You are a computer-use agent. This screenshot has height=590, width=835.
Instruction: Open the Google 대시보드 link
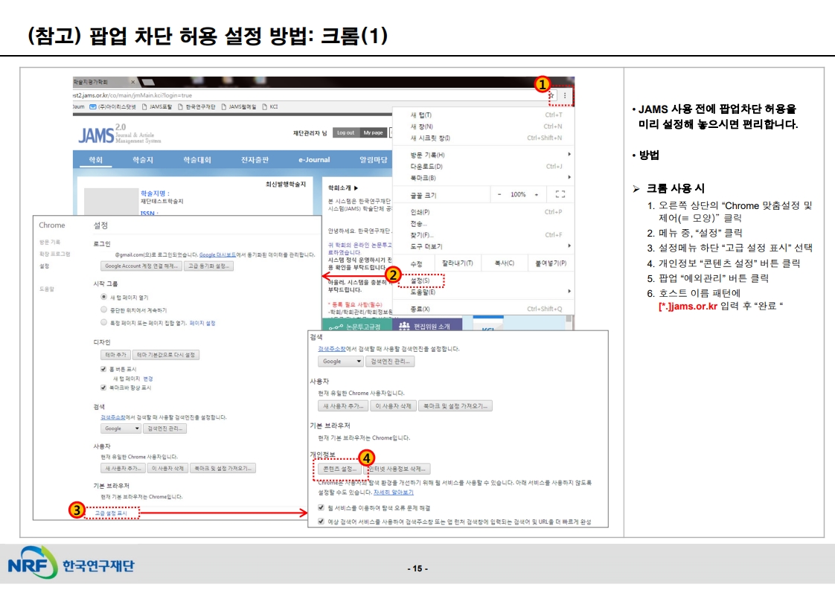[217, 255]
